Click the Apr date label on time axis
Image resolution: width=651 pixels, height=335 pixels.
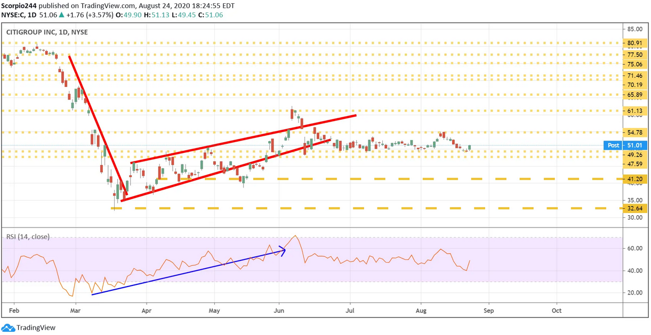point(147,309)
